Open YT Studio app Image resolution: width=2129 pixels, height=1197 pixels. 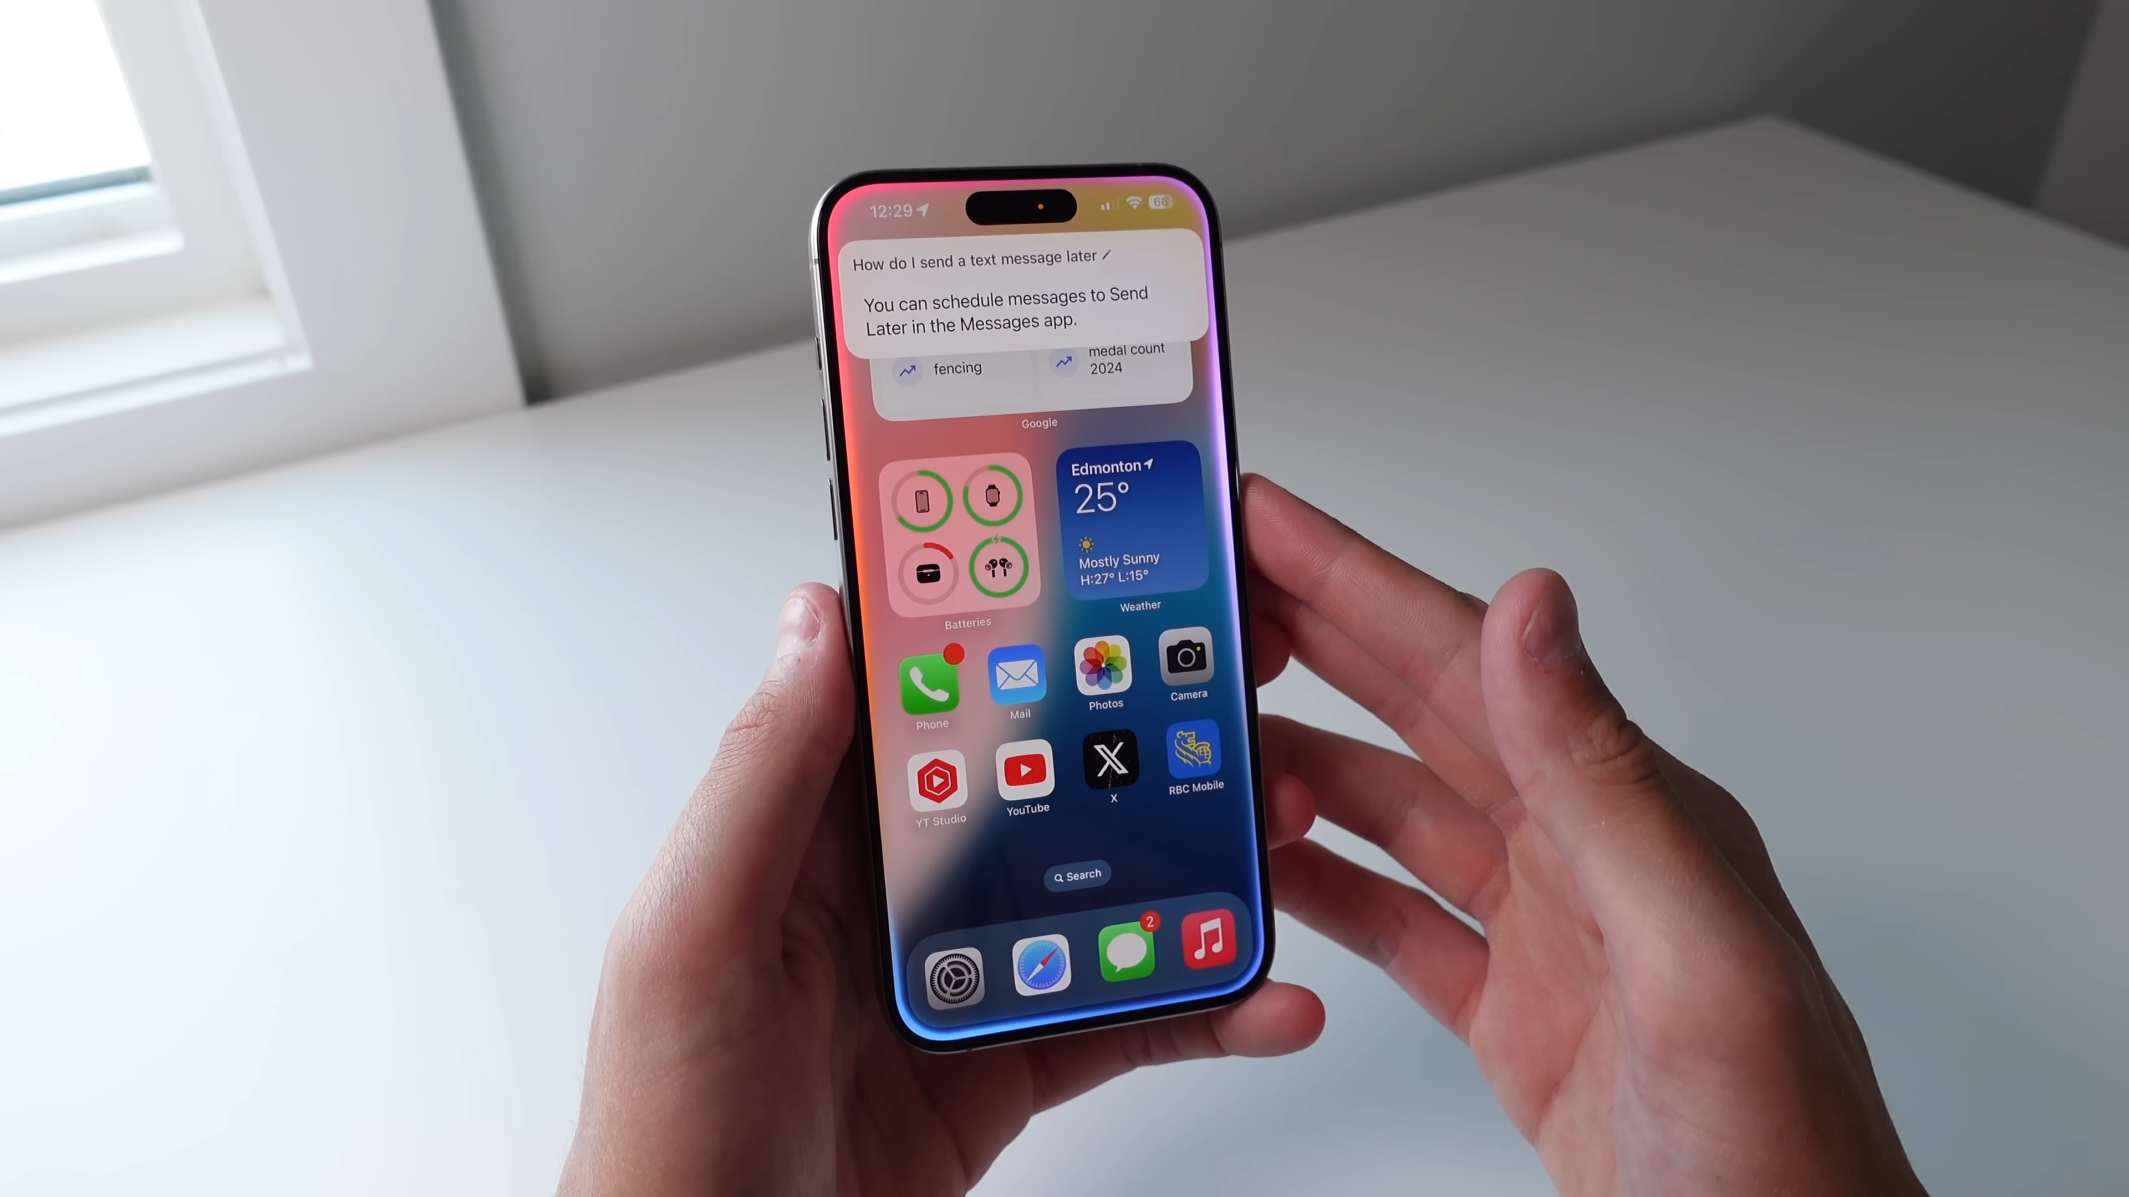(x=938, y=779)
